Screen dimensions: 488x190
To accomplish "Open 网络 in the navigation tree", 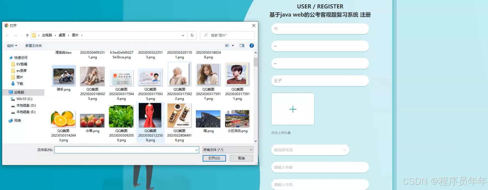I will 15,121.
